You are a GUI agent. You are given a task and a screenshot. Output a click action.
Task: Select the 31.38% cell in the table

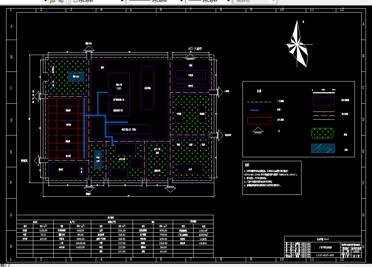[x=203, y=239]
